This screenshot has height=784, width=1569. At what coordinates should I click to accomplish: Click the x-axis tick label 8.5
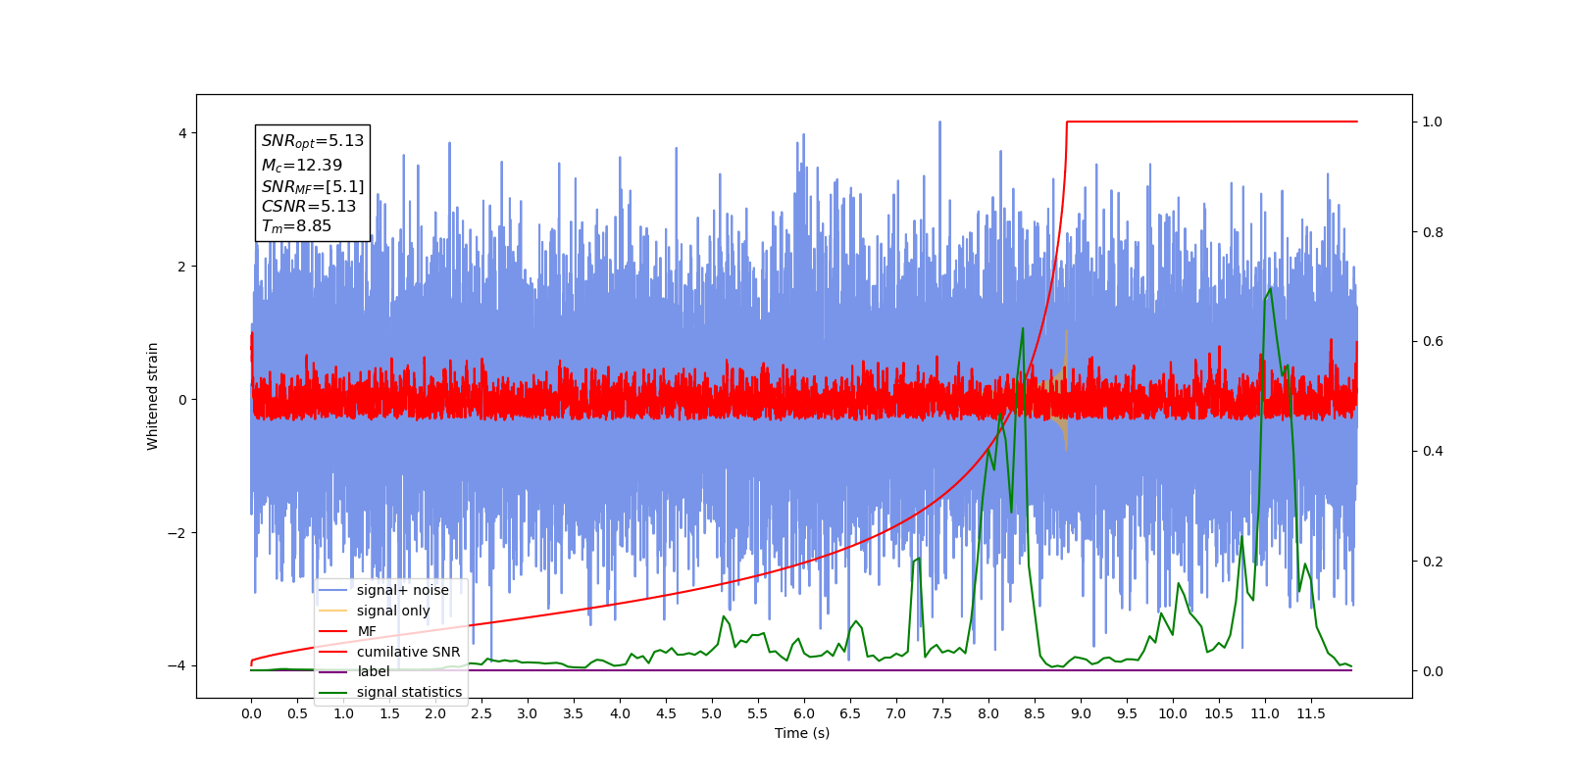pos(1035,713)
